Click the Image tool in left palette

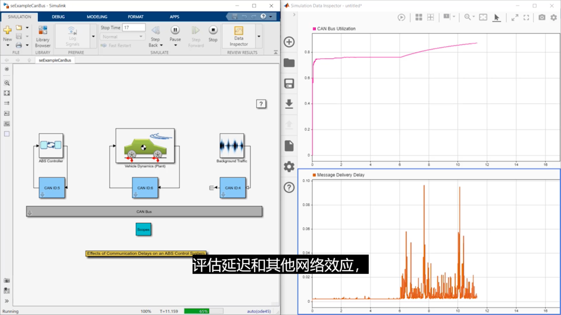tap(7, 124)
